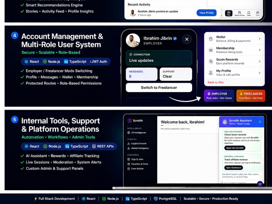Select the JWT Auth label

(x=99, y=61)
